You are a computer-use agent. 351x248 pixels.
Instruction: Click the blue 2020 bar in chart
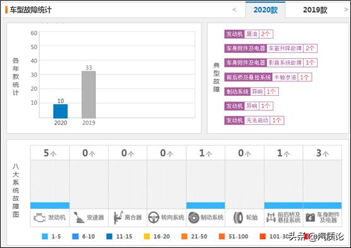[61, 111]
